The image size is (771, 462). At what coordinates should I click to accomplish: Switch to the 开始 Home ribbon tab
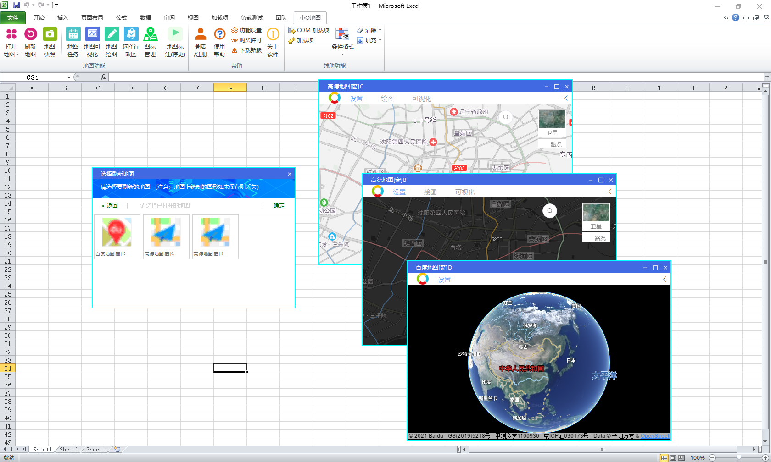pyautogui.click(x=39, y=17)
